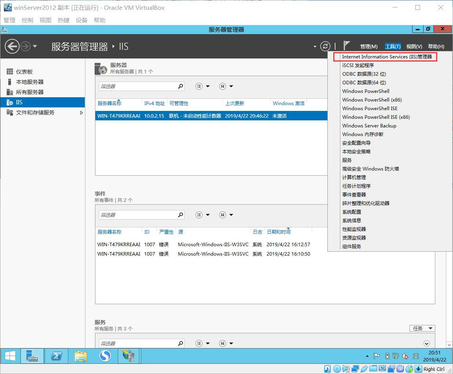Click the servers filter input field
453x374 pixels.
[137, 86]
